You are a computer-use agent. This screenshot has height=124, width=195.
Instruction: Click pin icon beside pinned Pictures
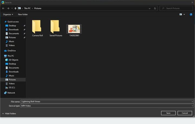tap(24, 37)
